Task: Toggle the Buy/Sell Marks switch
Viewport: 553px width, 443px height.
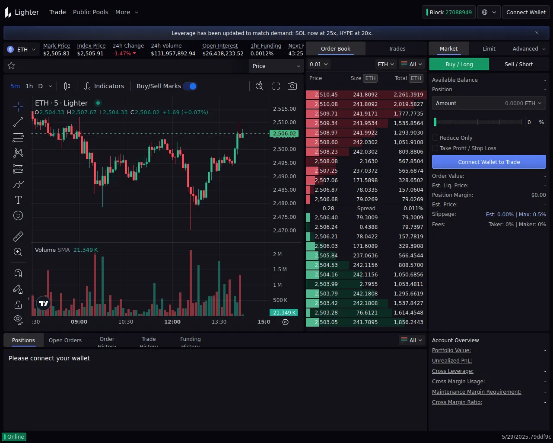Action: pos(190,86)
